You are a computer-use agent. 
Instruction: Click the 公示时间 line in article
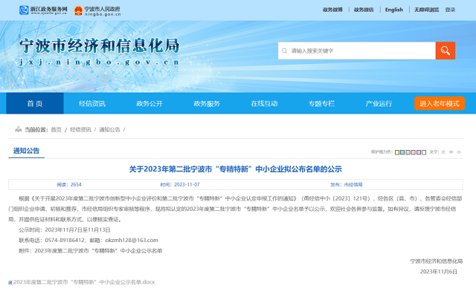pyautogui.click(x=65, y=229)
